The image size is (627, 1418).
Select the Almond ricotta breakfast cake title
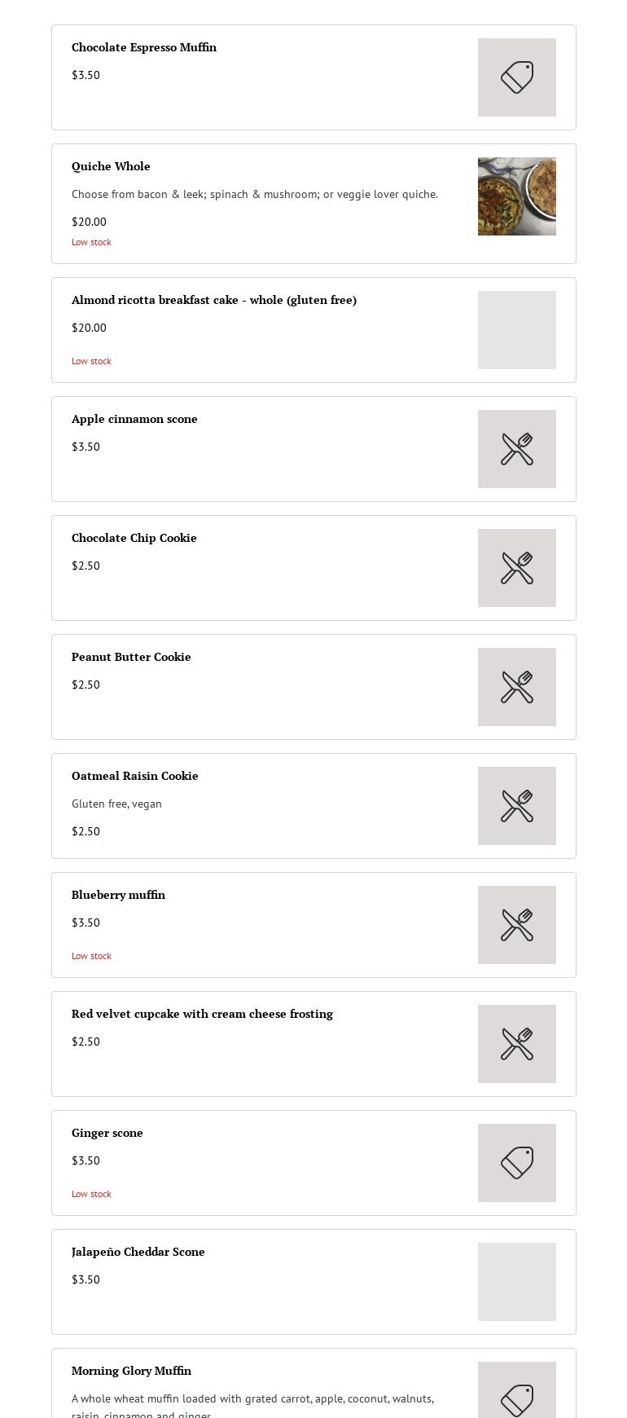pos(214,300)
